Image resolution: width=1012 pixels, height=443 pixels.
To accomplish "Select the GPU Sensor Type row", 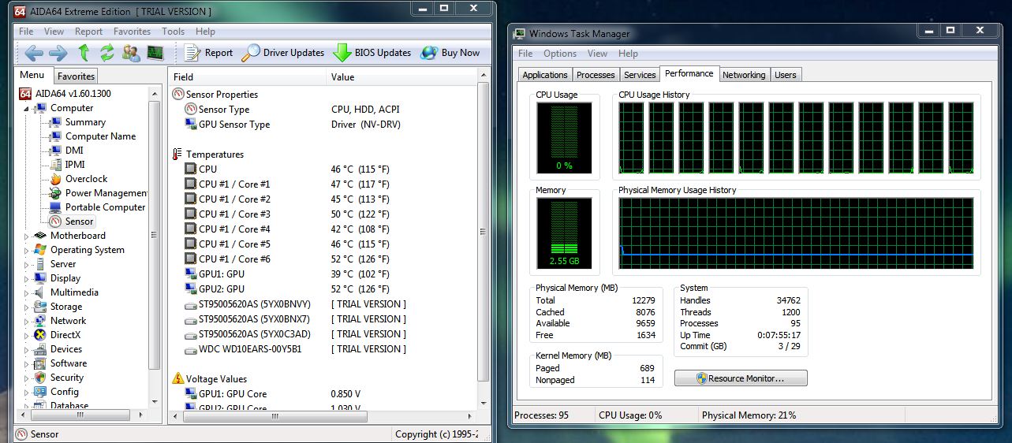I will 323,125.
